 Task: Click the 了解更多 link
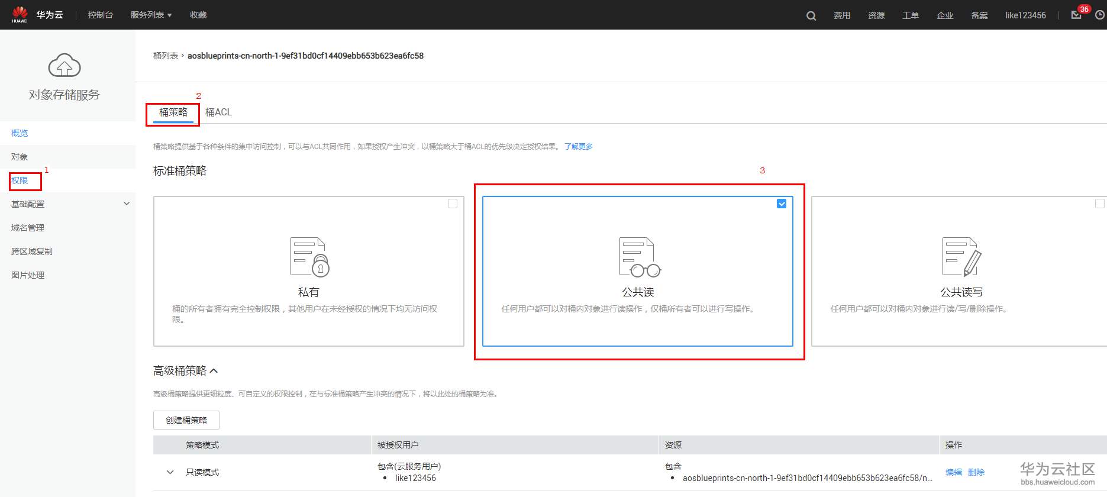click(x=579, y=147)
